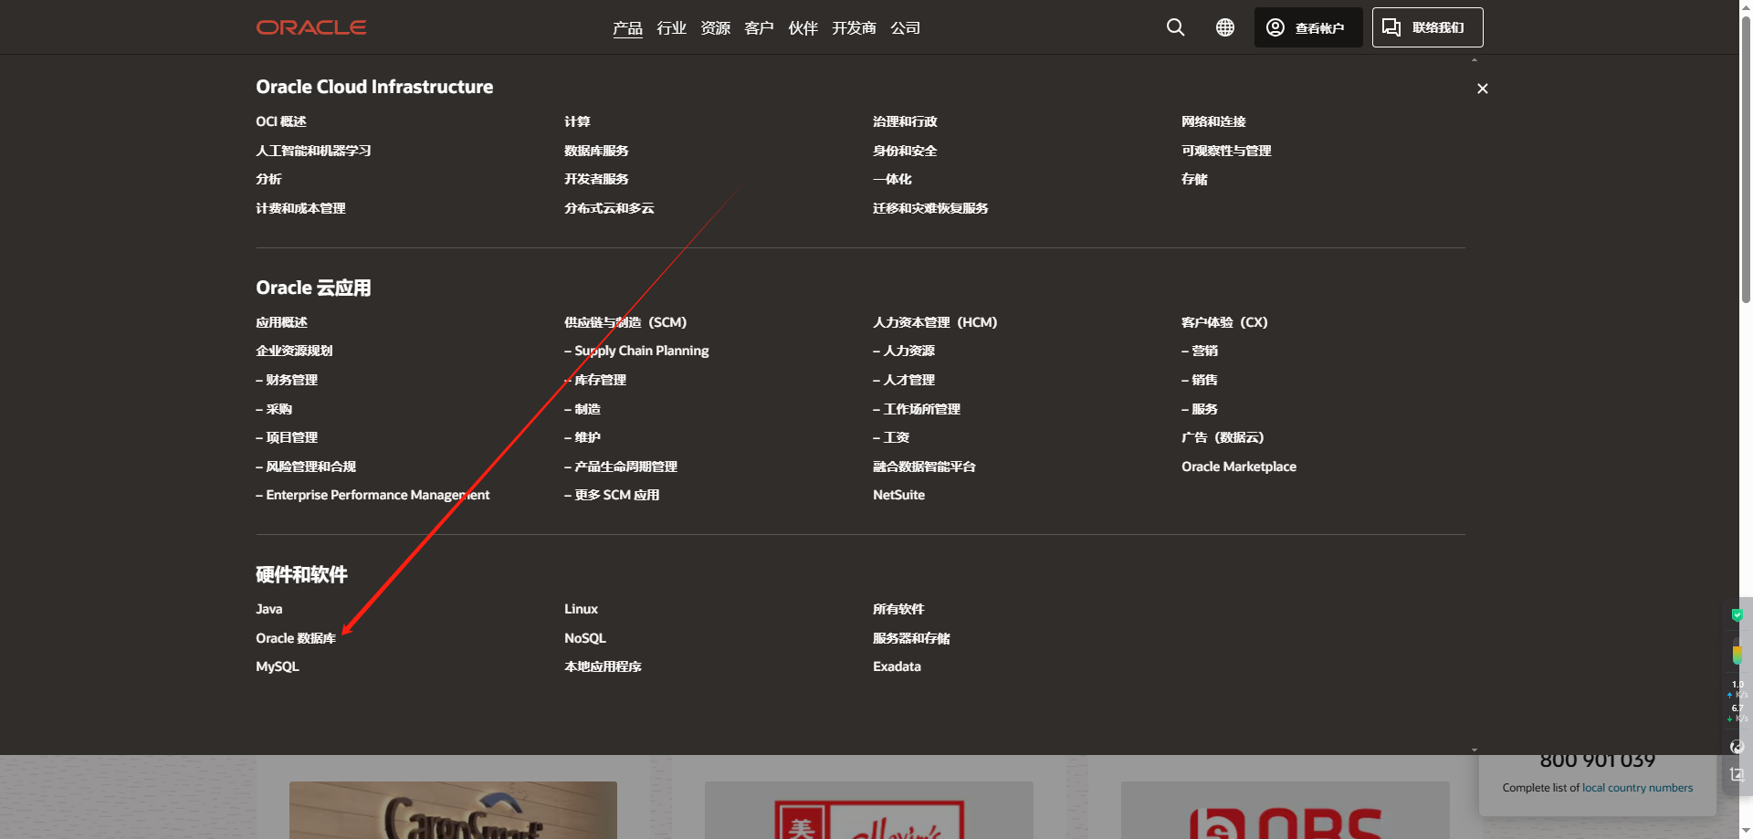Click – 制造 under SCM
Screen dimensions: 1753x839
tap(583, 409)
